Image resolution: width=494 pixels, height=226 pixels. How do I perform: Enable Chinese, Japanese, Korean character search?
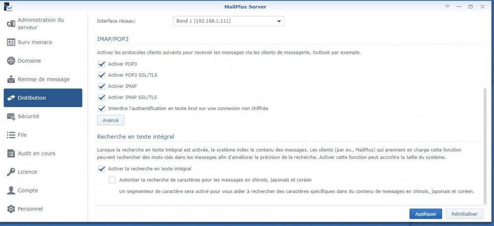(112, 180)
